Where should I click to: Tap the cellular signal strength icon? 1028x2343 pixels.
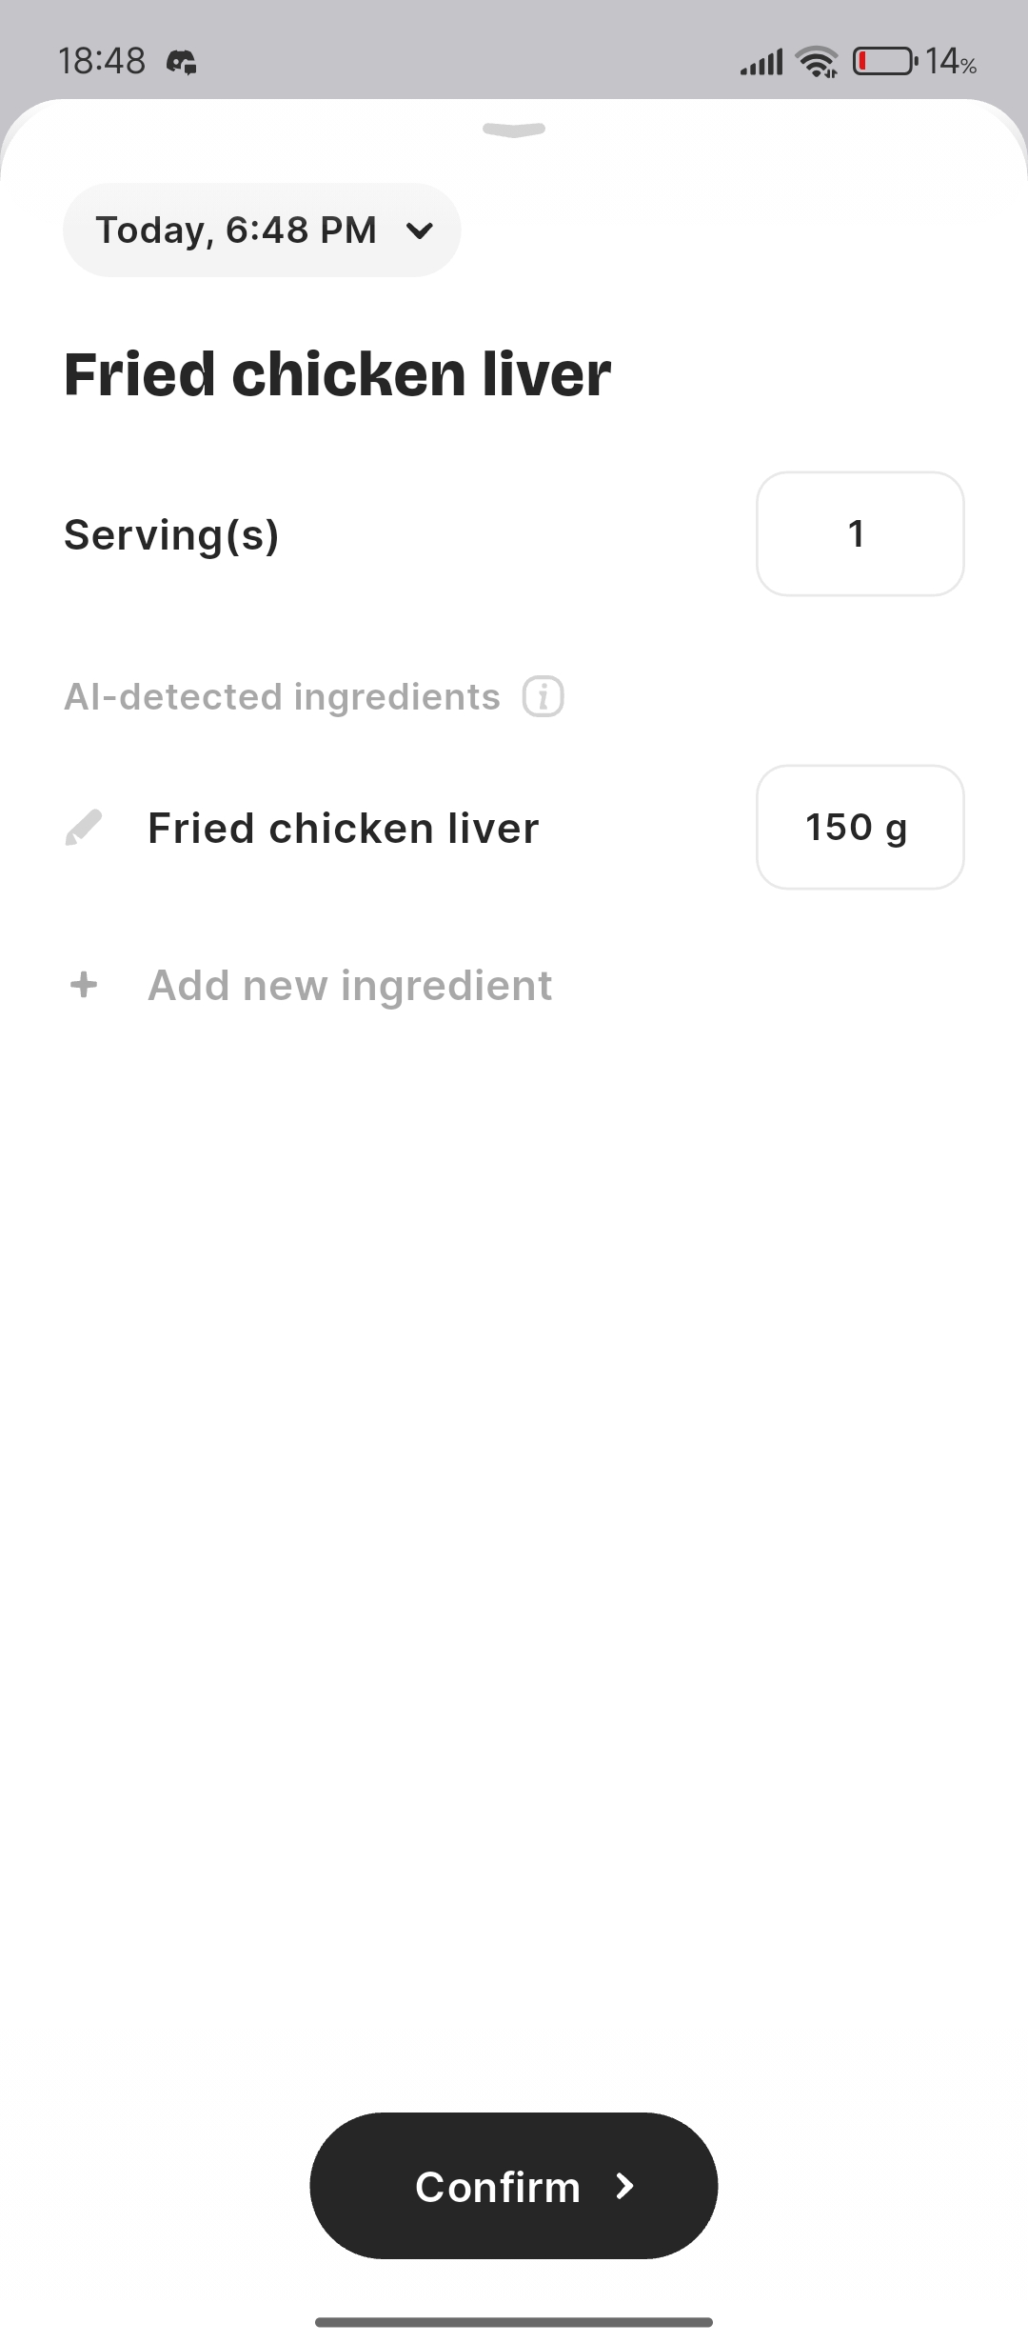point(761,63)
